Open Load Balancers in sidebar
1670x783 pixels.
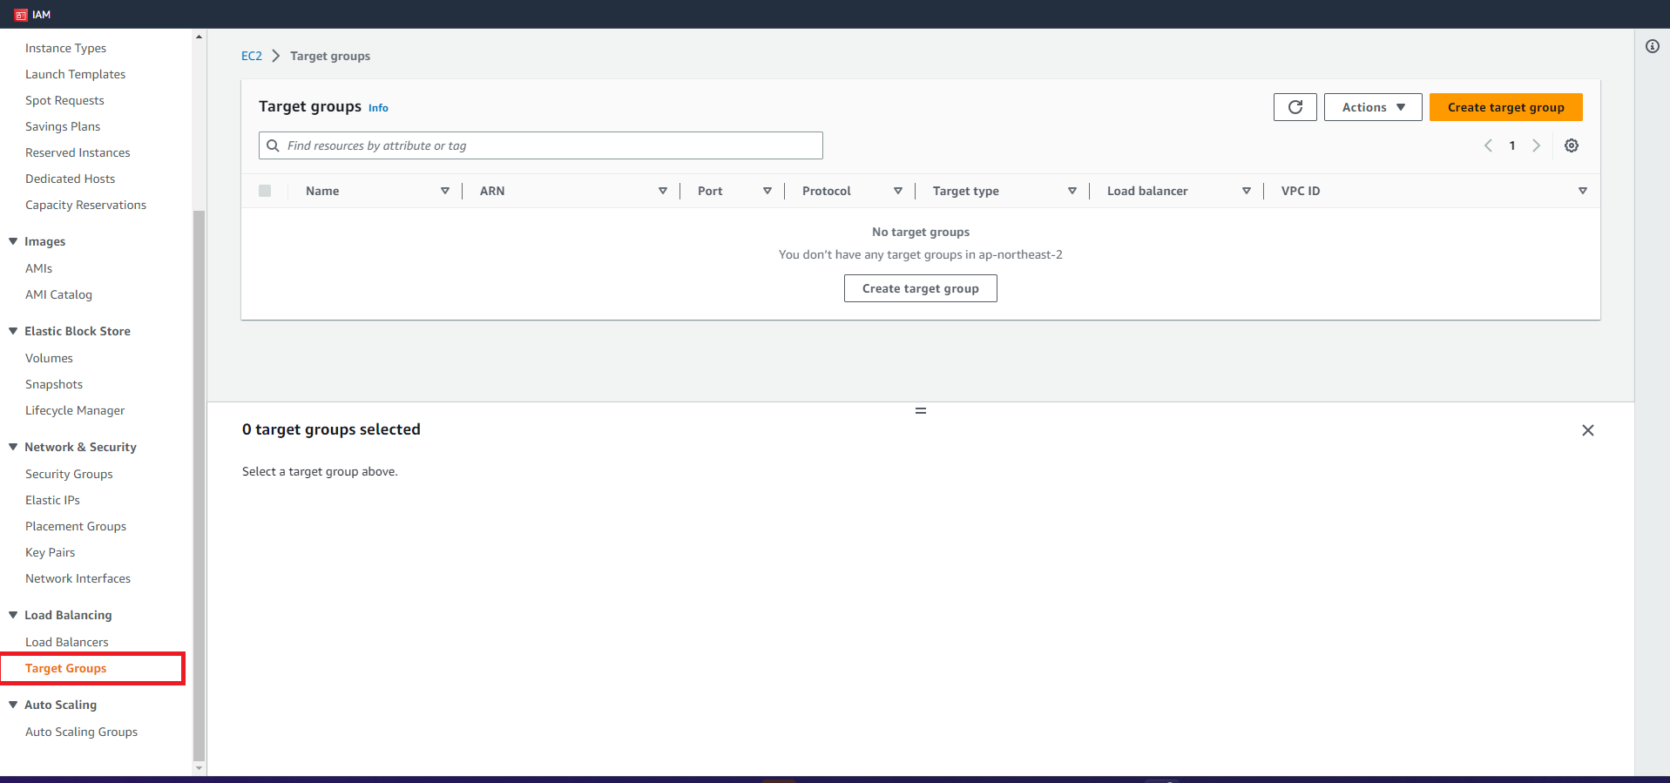coord(67,642)
